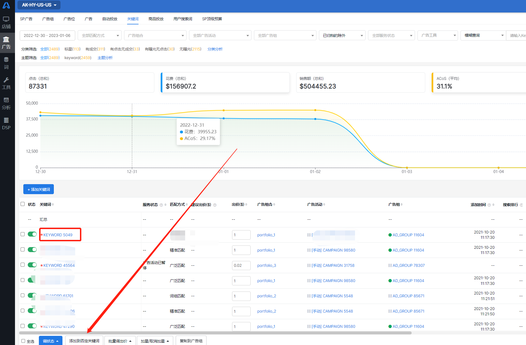Click help icon next to 搜索排行 header

click(x=521, y=205)
